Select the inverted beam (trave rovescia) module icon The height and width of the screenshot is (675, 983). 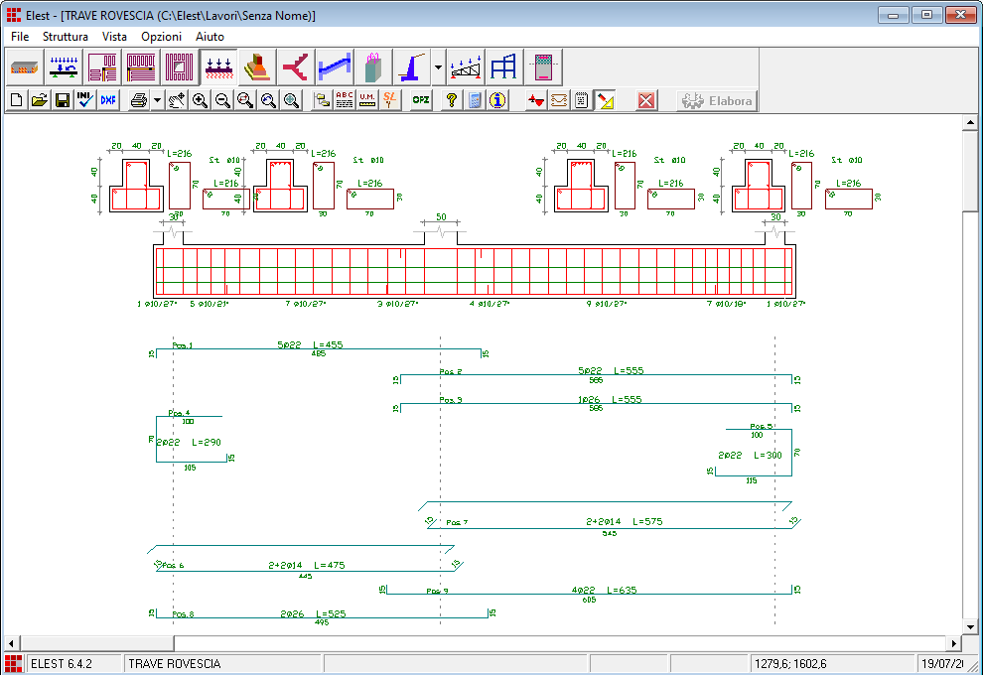click(218, 67)
